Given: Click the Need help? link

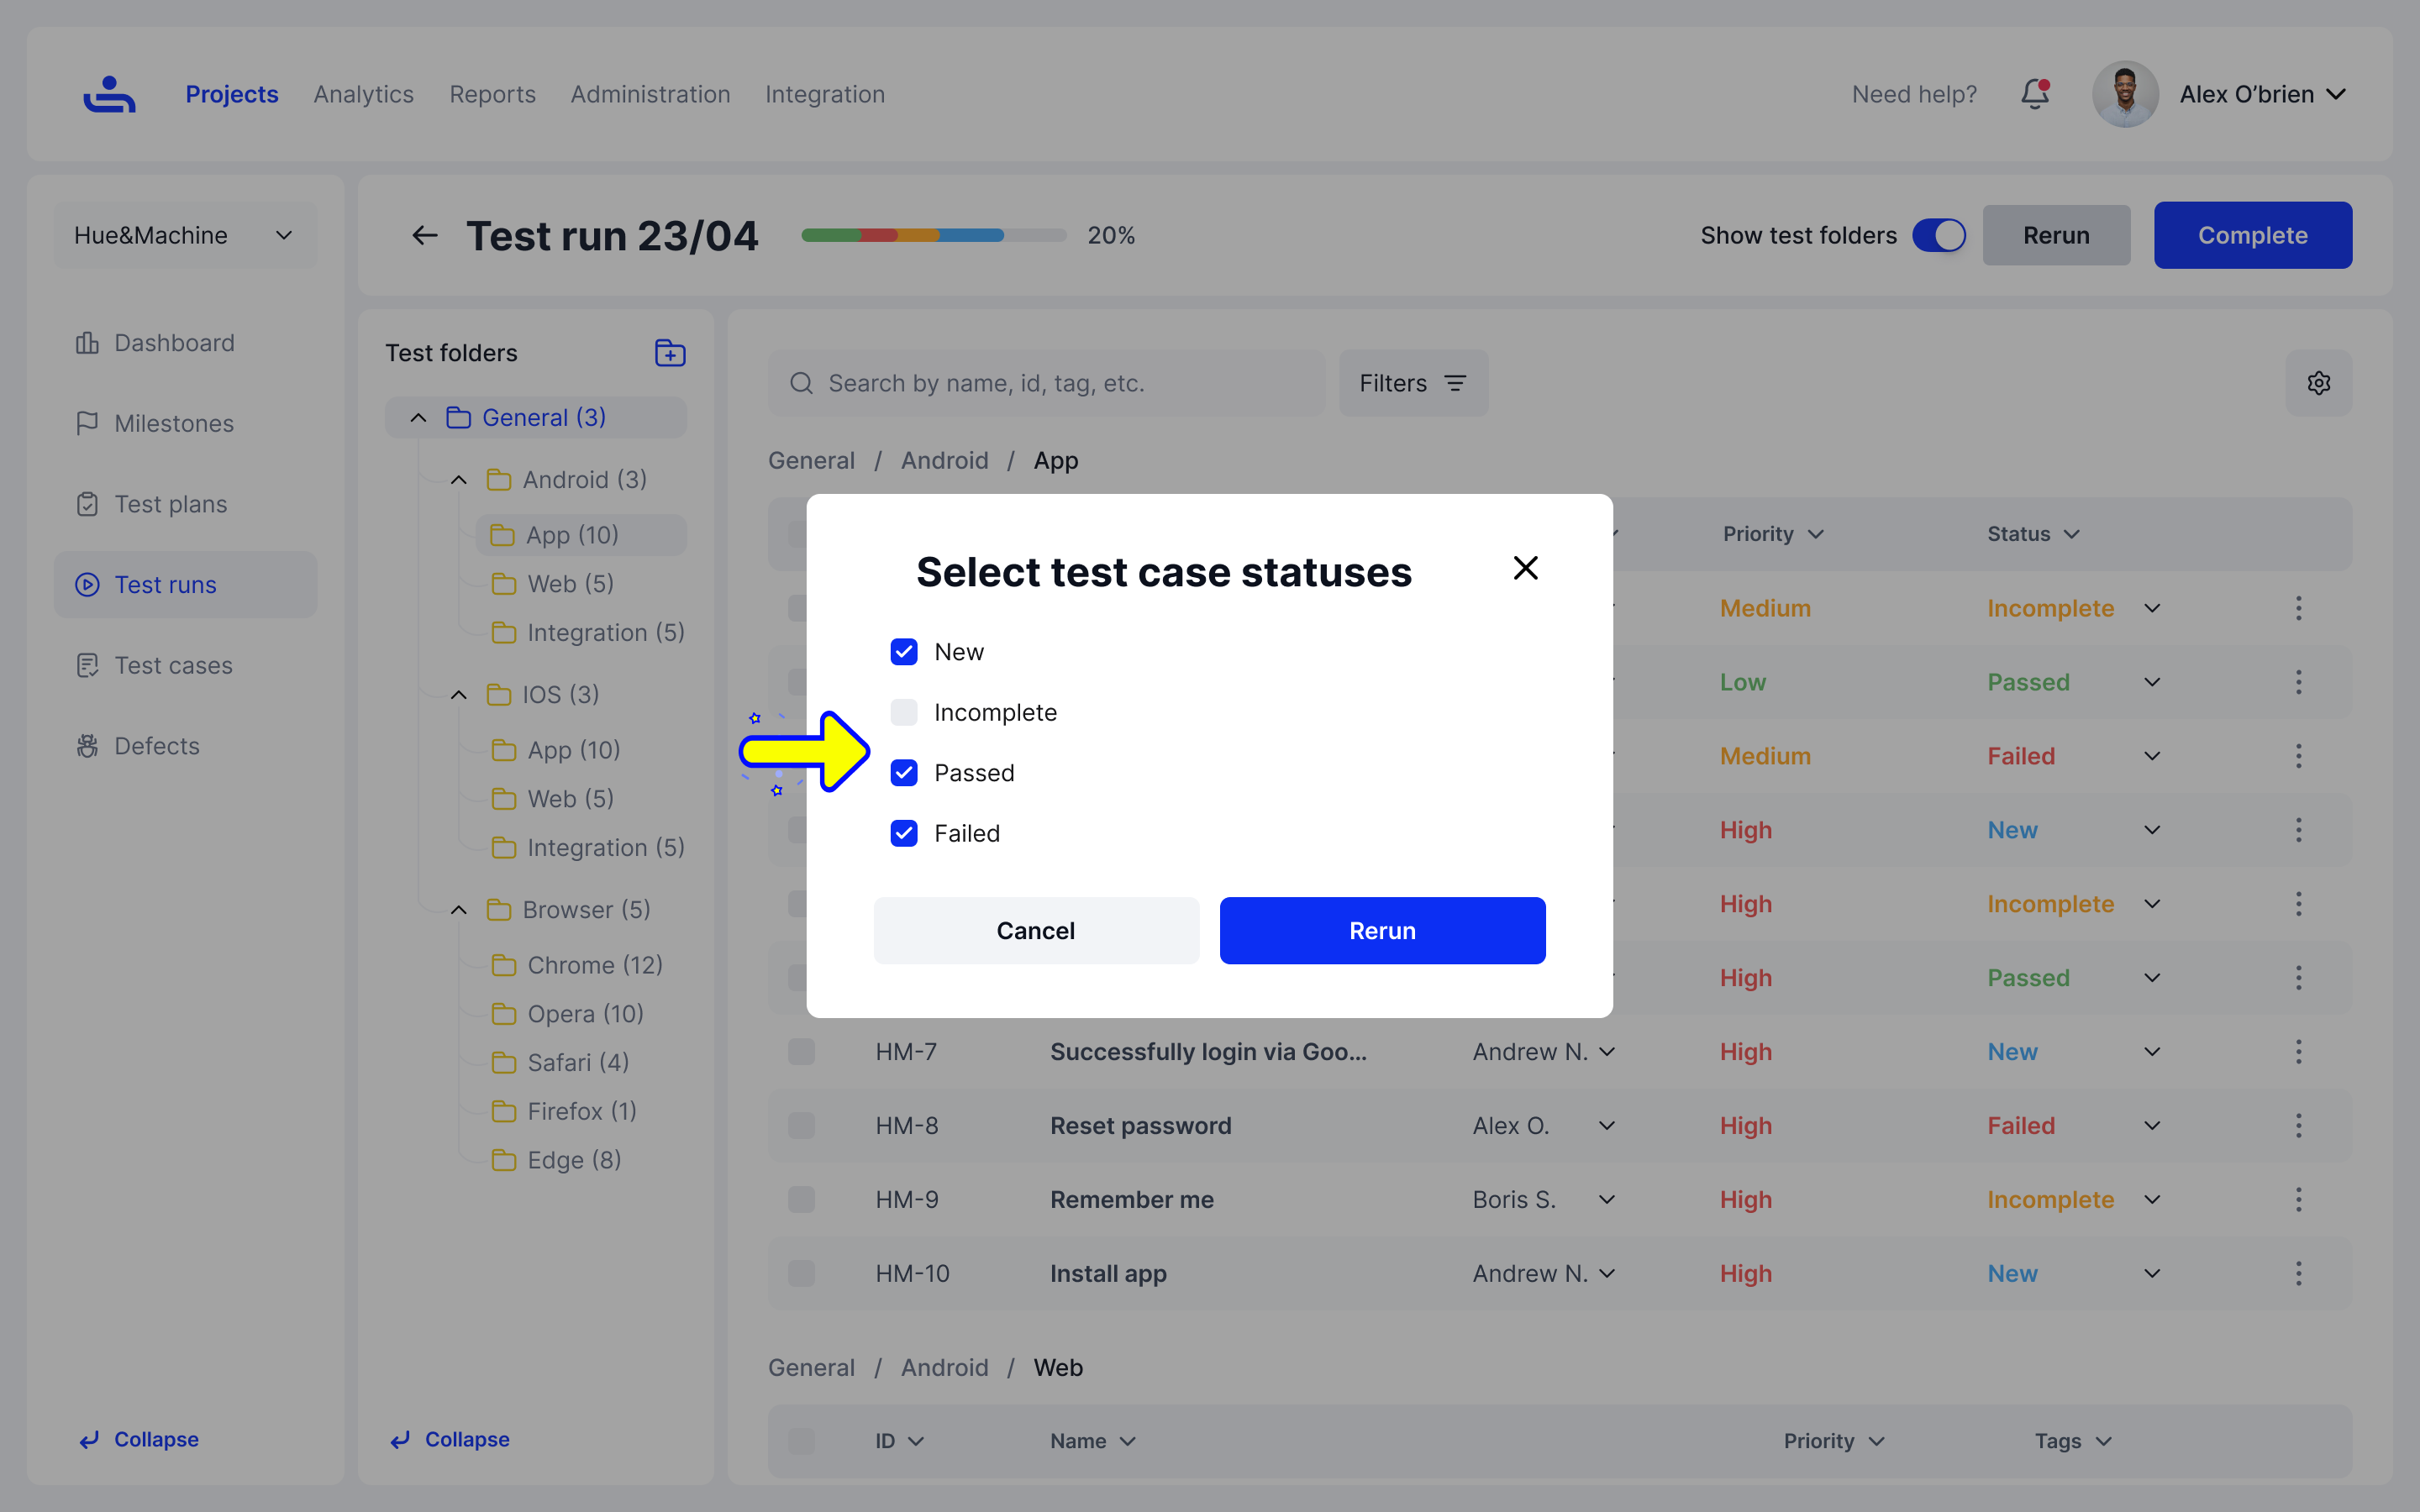Looking at the screenshot, I should (x=1914, y=94).
